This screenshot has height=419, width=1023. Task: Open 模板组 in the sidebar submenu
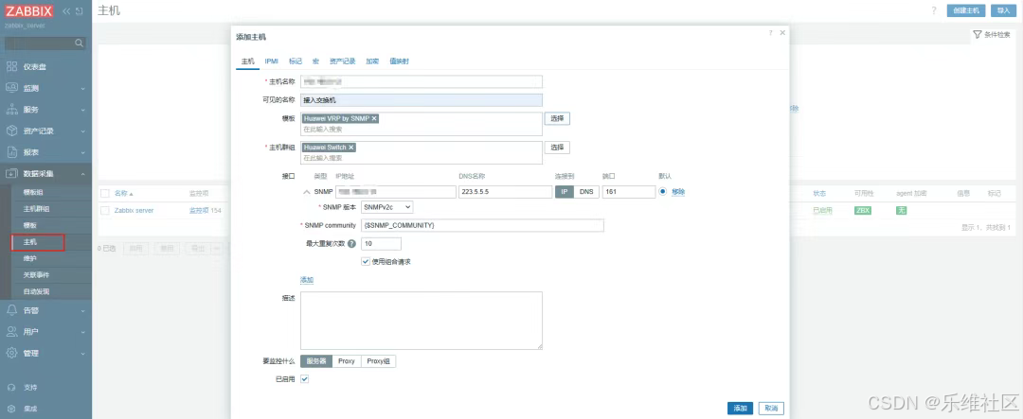coord(33,193)
